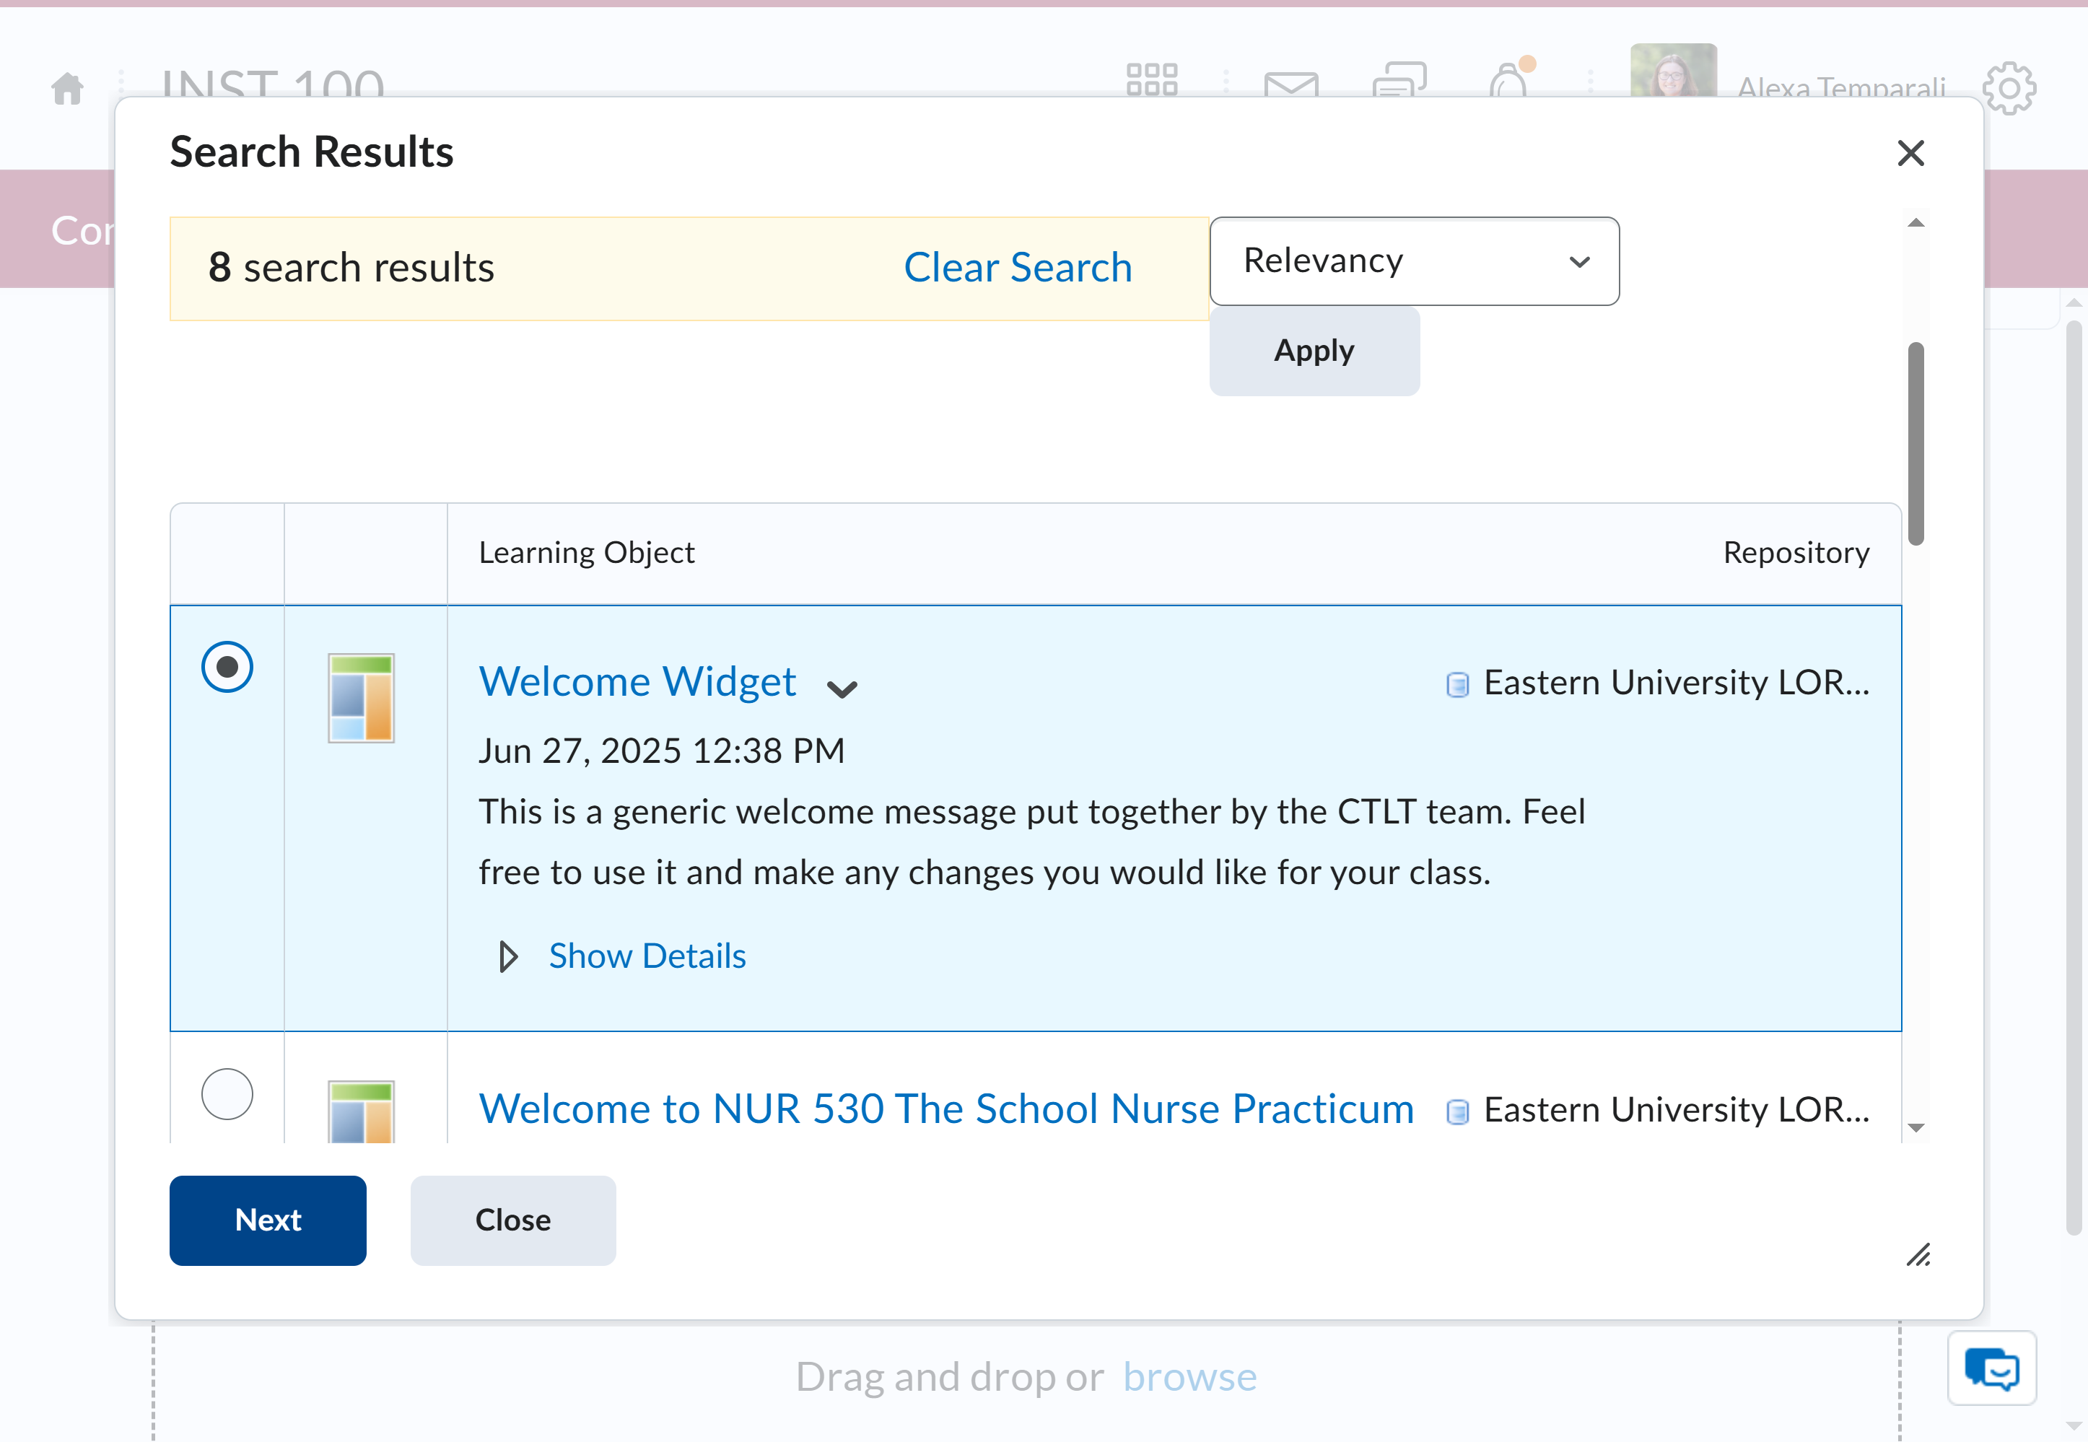
Task: Open the course selector grid icon
Action: click(1152, 79)
